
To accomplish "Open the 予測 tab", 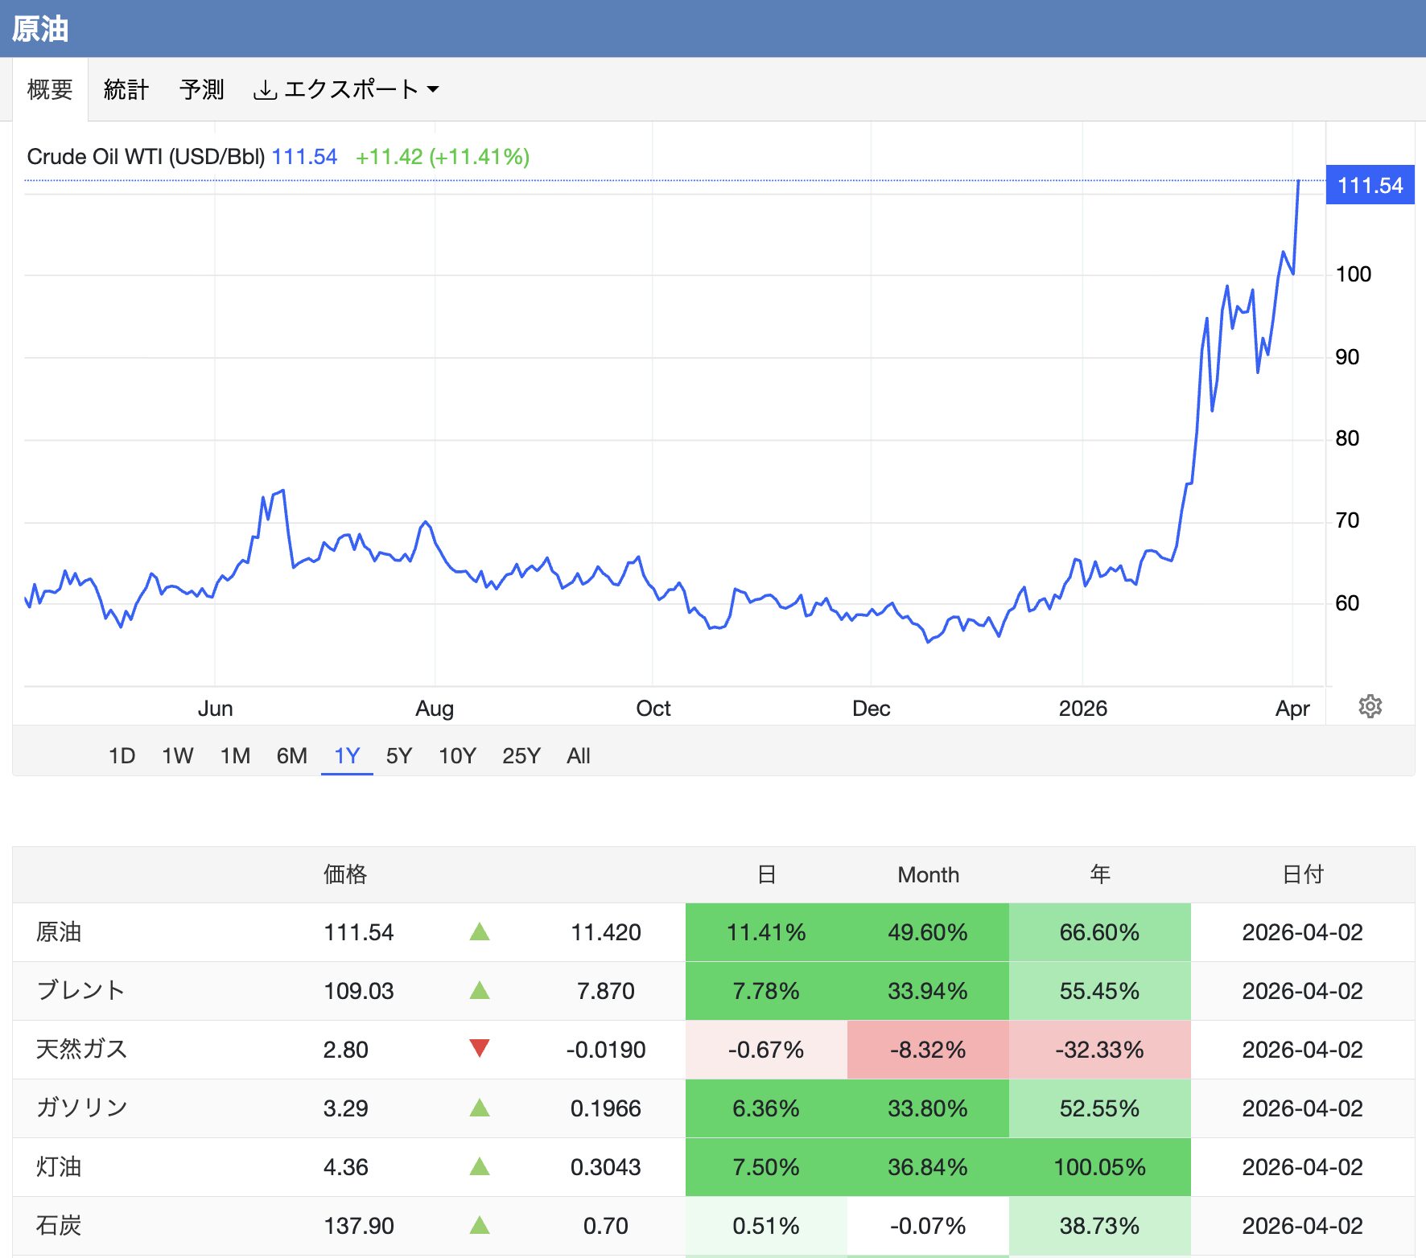I will click(203, 89).
